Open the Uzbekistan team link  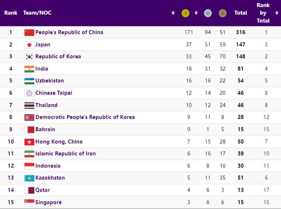[49, 81]
